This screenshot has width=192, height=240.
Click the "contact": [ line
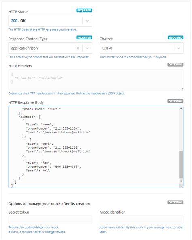coord(30,117)
